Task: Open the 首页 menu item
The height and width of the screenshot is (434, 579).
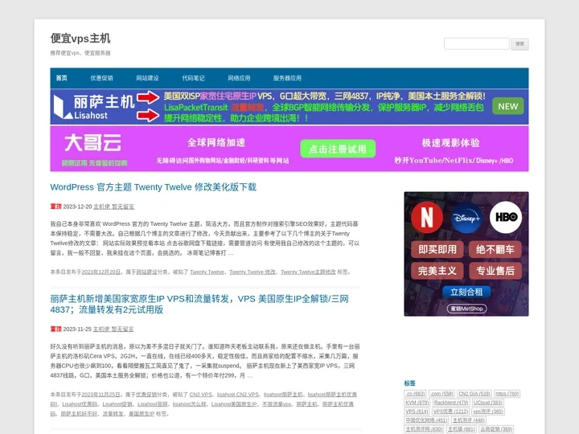Action: pos(62,78)
